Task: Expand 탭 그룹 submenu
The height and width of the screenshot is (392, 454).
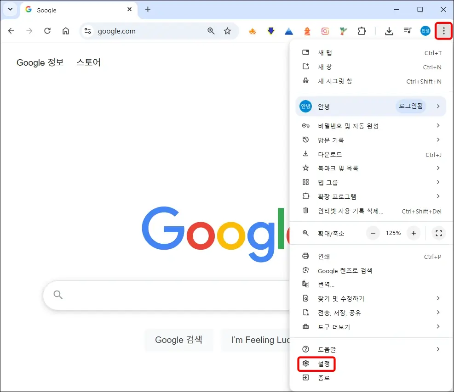Action: (372, 182)
